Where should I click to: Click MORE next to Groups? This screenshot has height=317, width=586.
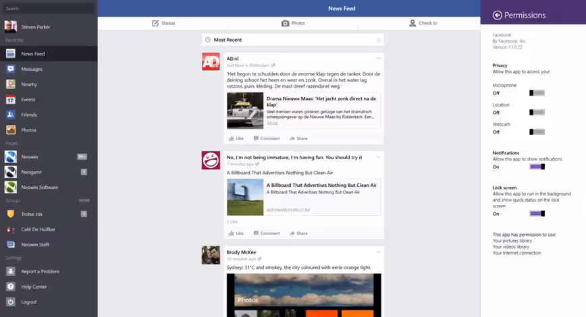(x=84, y=200)
